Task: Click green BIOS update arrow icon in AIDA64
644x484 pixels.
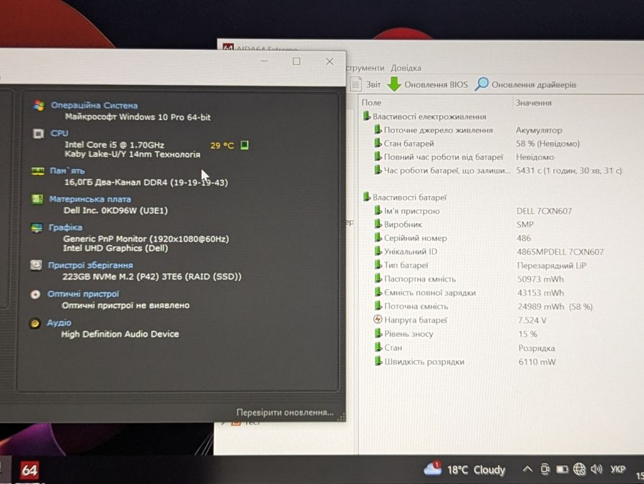Action: 394,84
